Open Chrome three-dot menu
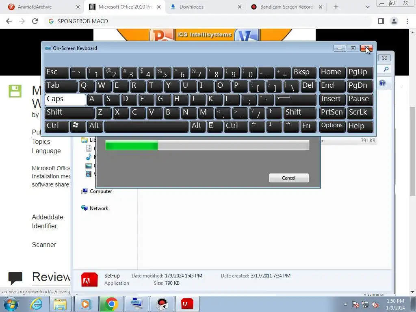 point(407,21)
